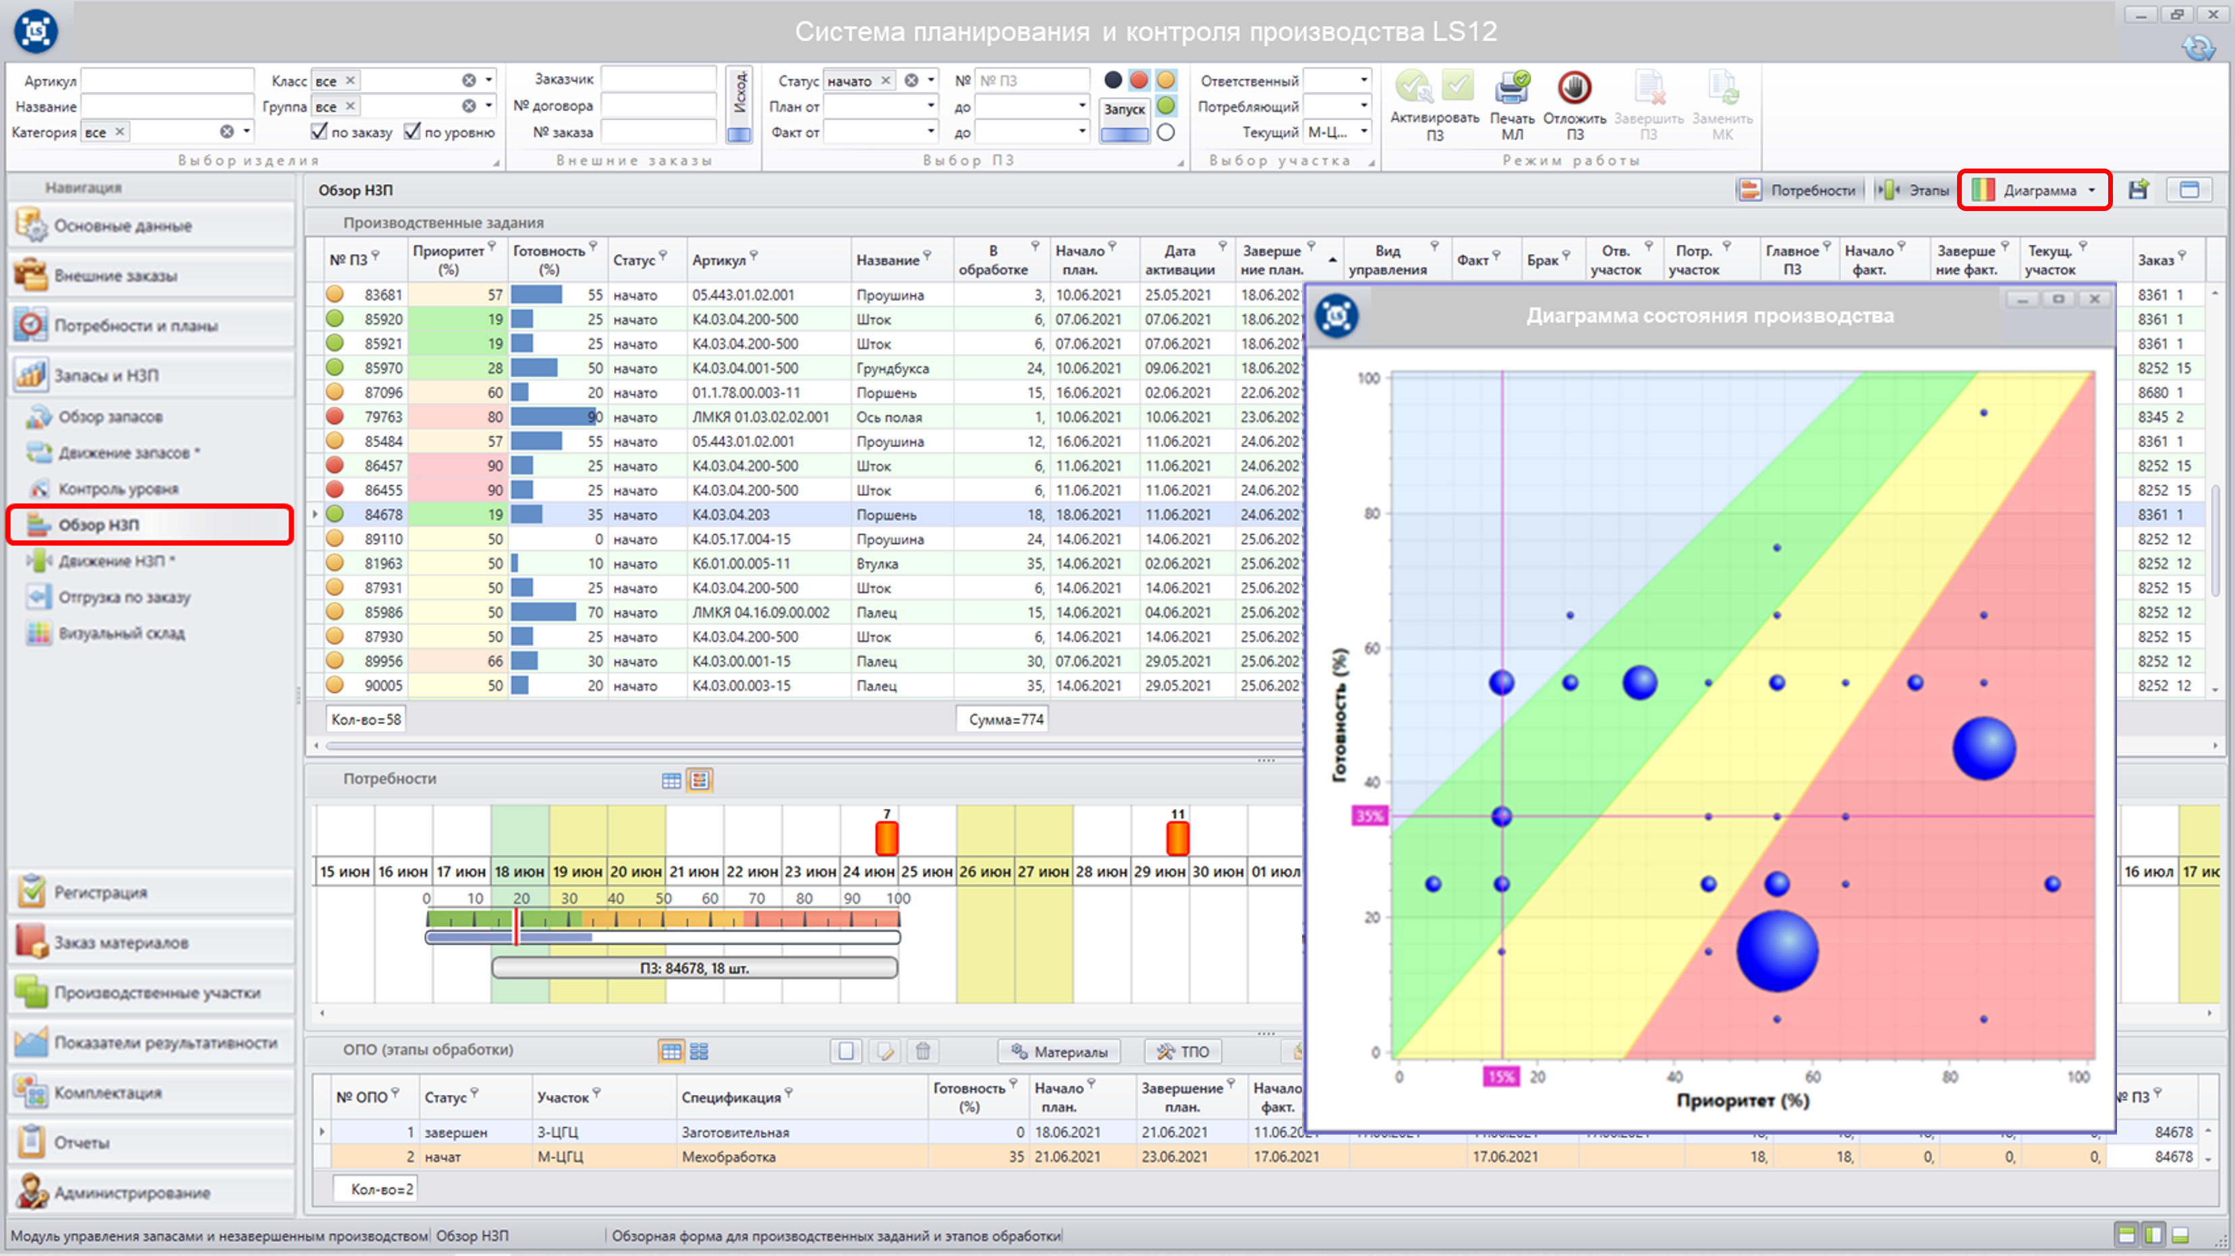2235x1256 pixels.
Task: Toggle the Исход. vertical button
Action: pyautogui.click(x=739, y=104)
